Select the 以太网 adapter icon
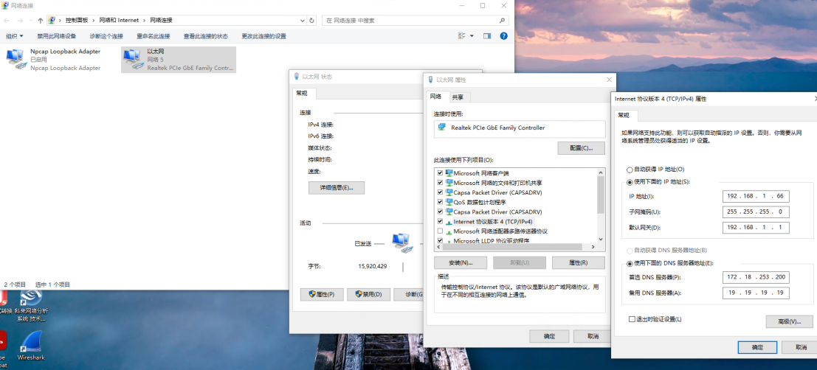Image resolution: width=817 pixels, height=370 pixels. tap(134, 59)
